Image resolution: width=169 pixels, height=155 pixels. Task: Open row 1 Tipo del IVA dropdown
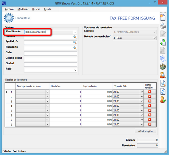click(142, 92)
